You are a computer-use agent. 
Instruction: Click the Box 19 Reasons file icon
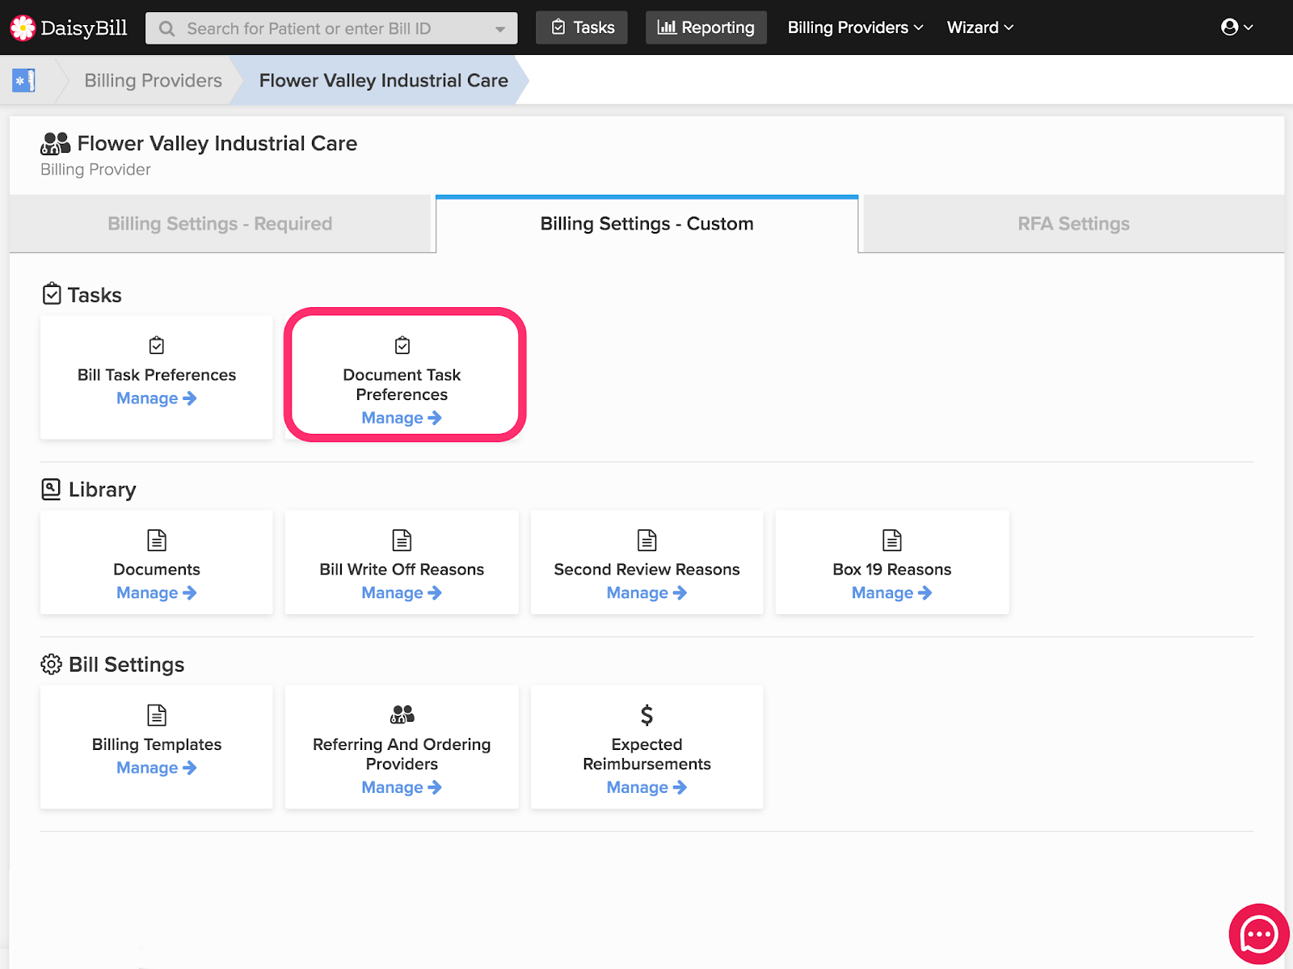coord(892,540)
